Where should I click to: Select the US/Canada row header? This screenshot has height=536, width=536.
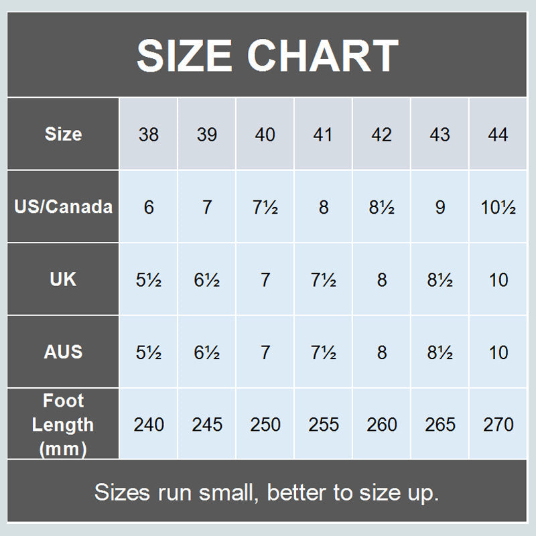coord(63,206)
